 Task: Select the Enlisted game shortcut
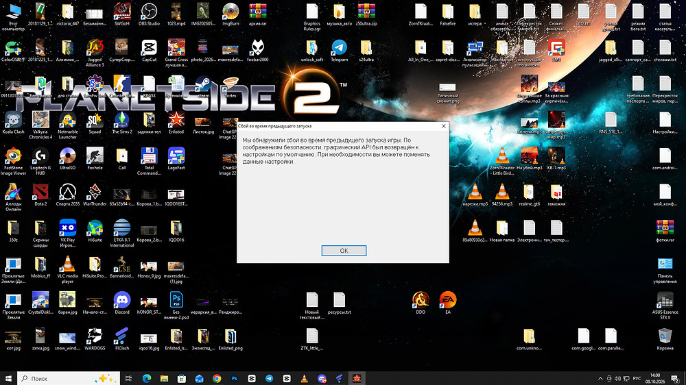pos(176,123)
